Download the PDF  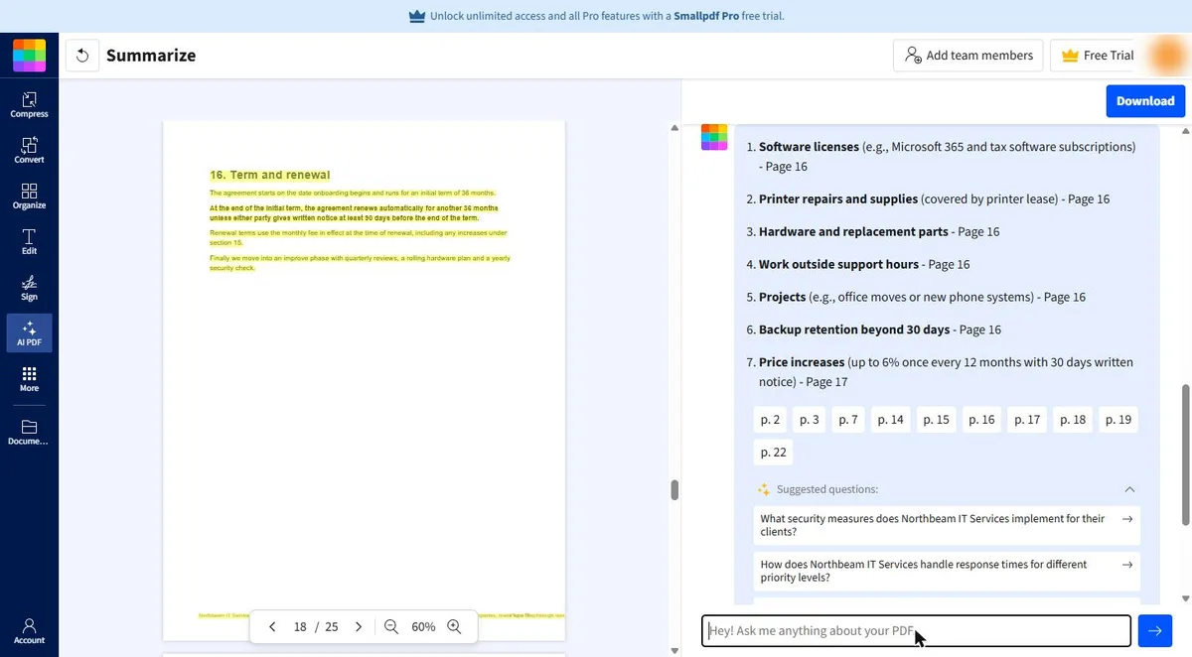click(1145, 101)
